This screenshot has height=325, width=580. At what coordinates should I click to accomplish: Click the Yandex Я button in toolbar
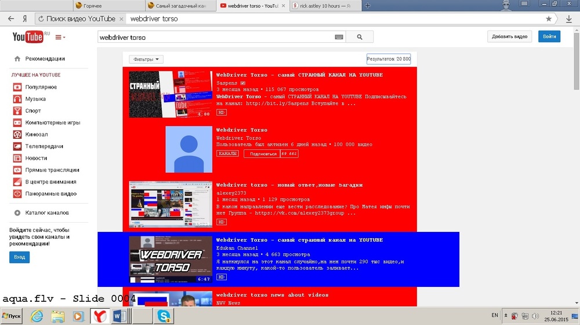[x=25, y=19]
